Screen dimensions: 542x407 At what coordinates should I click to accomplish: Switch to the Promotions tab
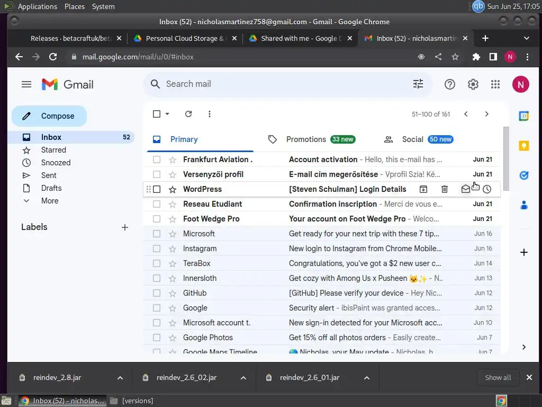click(311, 139)
